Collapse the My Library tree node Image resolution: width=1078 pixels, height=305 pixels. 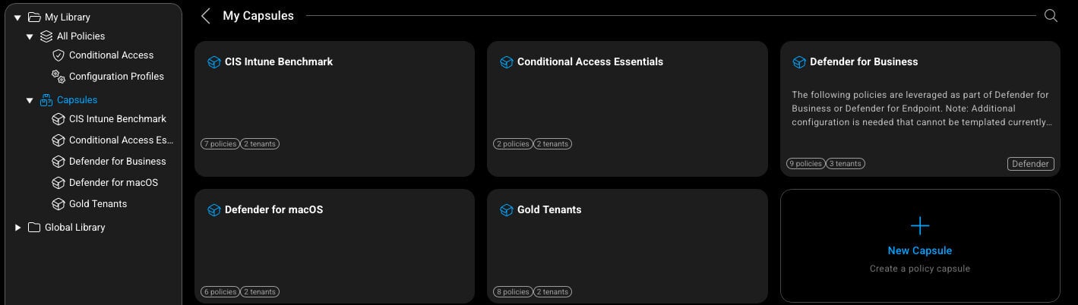point(17,17)
